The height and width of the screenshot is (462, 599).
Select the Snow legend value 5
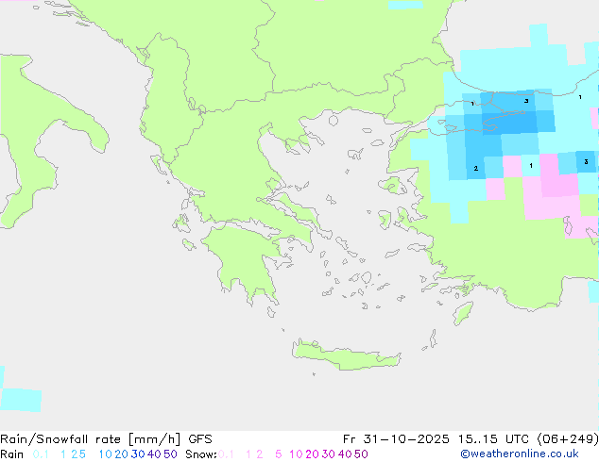pos(279,454)
